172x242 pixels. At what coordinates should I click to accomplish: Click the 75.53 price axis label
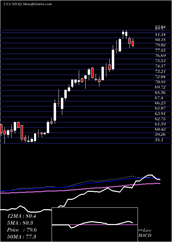(160, 60)
